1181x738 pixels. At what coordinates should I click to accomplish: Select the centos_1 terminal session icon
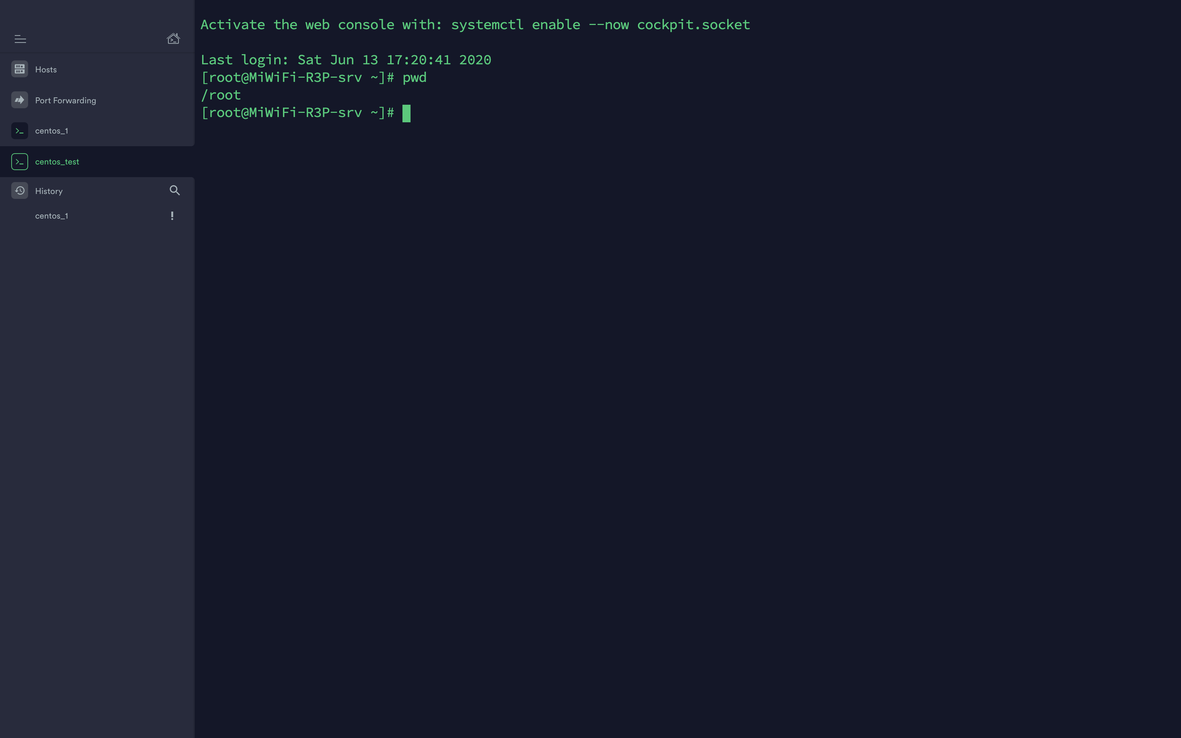pyautogui.click(x=20, y=130)
